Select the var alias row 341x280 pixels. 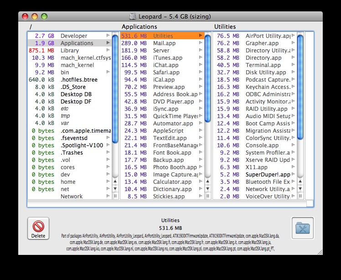pyautogui.click(x=70, y=124)
